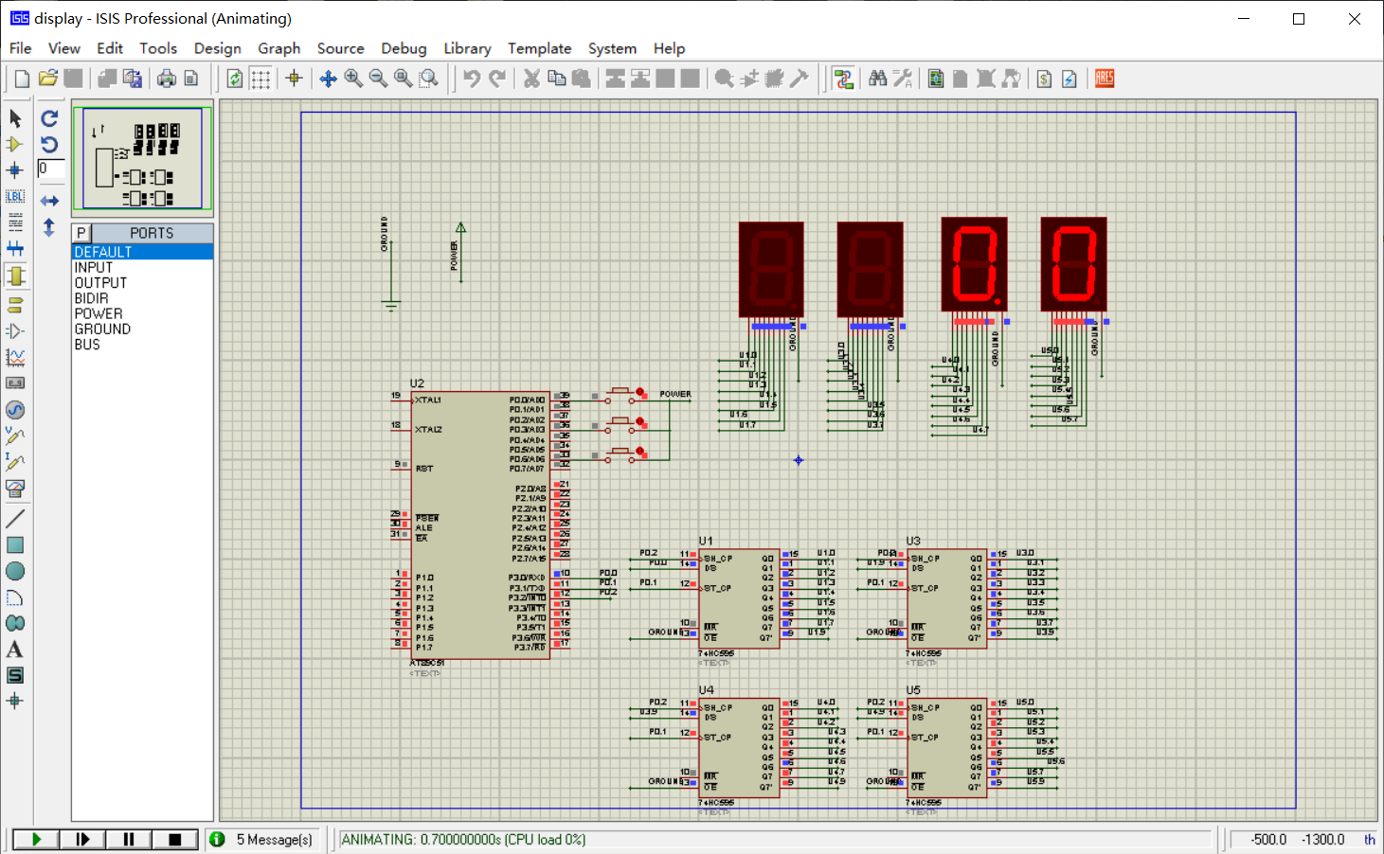Toggle the grid display button
This screenshot has height=854, width=1384.
tap(261, 79)
